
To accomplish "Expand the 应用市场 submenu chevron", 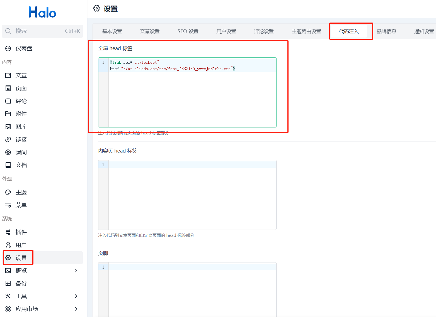I will [76, 309].
